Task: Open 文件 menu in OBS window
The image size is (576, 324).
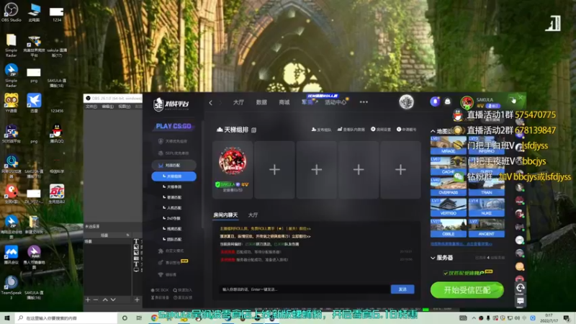Action: click(91, 107)
